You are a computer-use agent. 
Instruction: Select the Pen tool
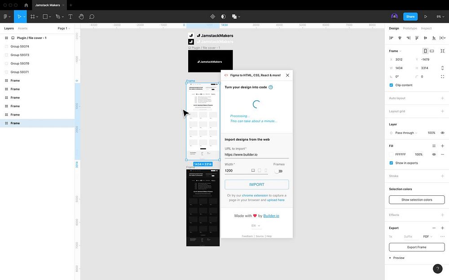[58, 17]
